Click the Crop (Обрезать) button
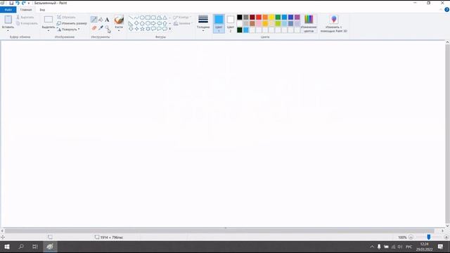The height and width of the screenshot is (253, 450). (66, 17)
